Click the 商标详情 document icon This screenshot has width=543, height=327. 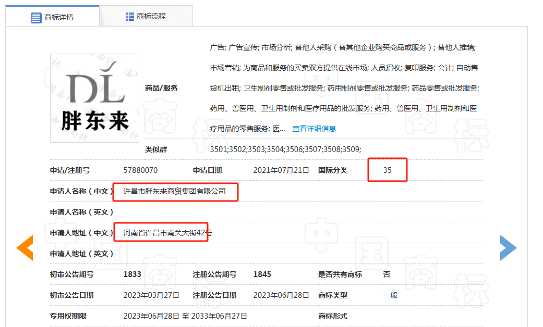pos(36,18)
